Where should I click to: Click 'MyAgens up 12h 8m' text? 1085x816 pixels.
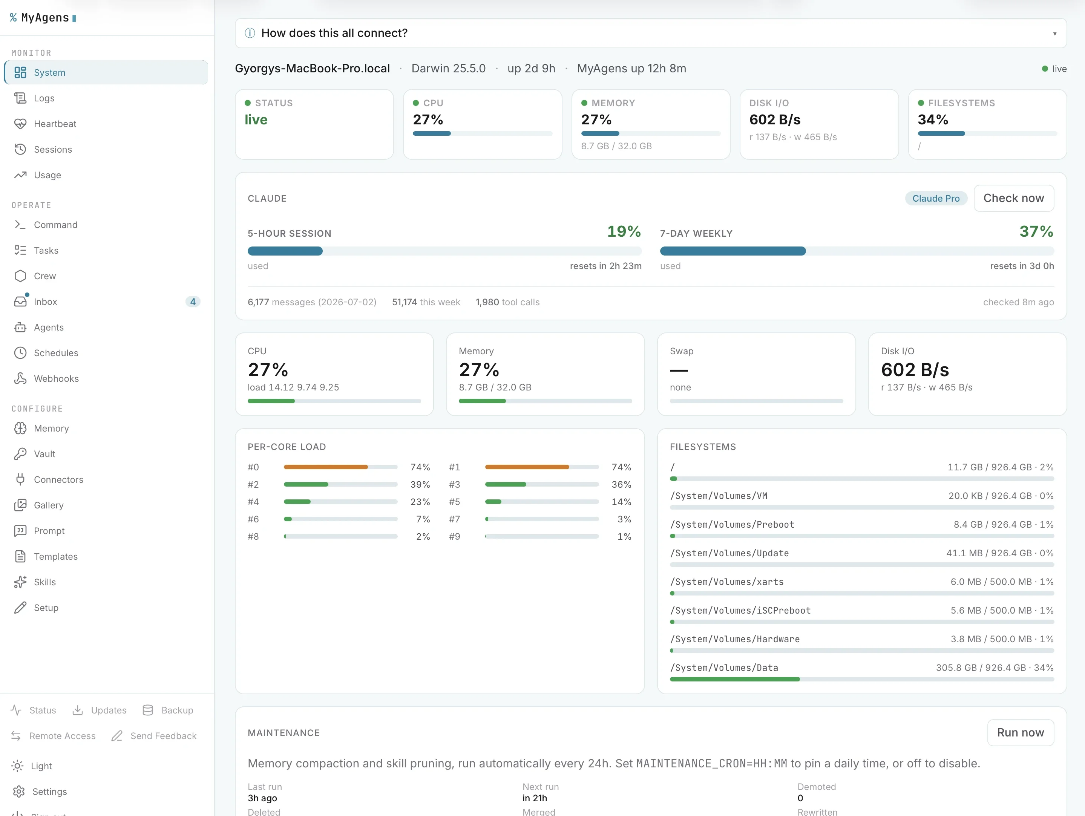[631, 68]
